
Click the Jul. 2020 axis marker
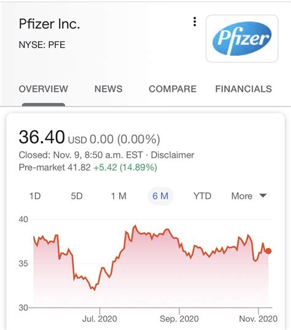coord(99,319)
